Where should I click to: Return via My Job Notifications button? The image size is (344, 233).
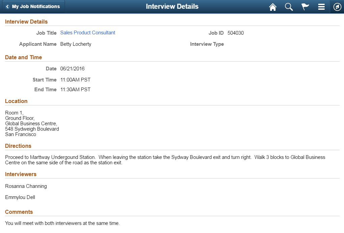click(33, 6)
